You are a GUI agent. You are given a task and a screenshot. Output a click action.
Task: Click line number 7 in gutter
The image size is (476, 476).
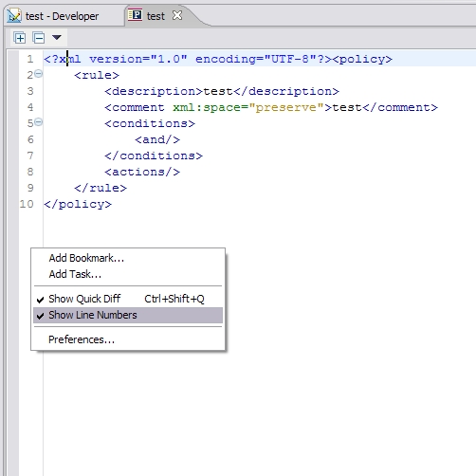click(30, 156)
